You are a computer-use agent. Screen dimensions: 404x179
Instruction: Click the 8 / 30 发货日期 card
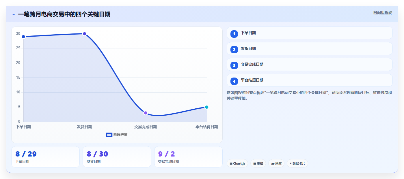pos(117,157)
